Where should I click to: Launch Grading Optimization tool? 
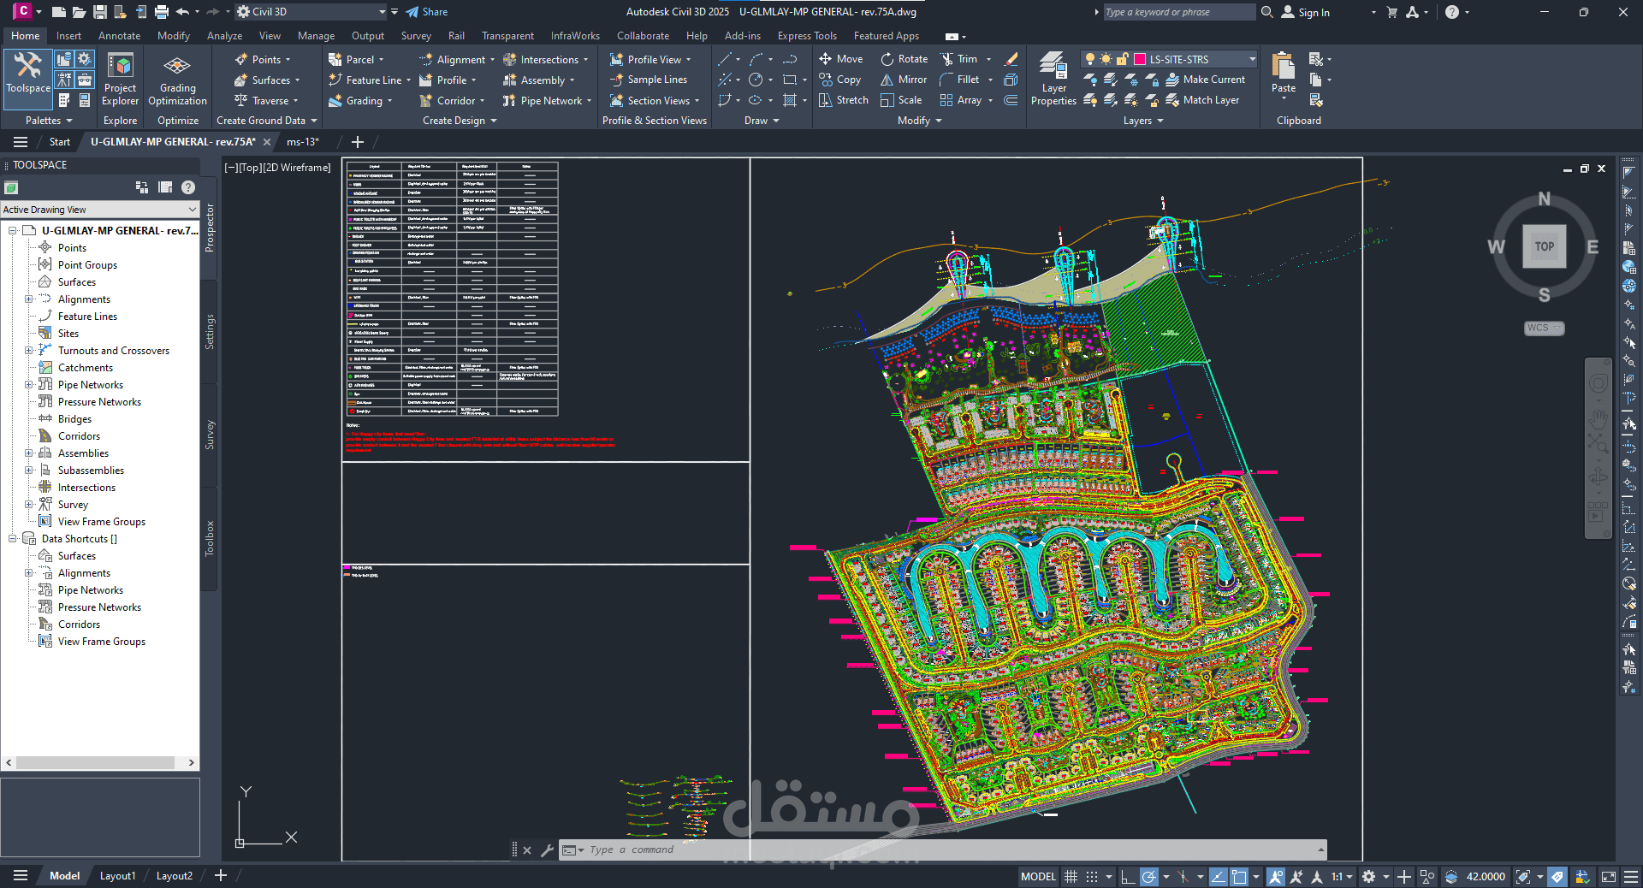(177, 80)
